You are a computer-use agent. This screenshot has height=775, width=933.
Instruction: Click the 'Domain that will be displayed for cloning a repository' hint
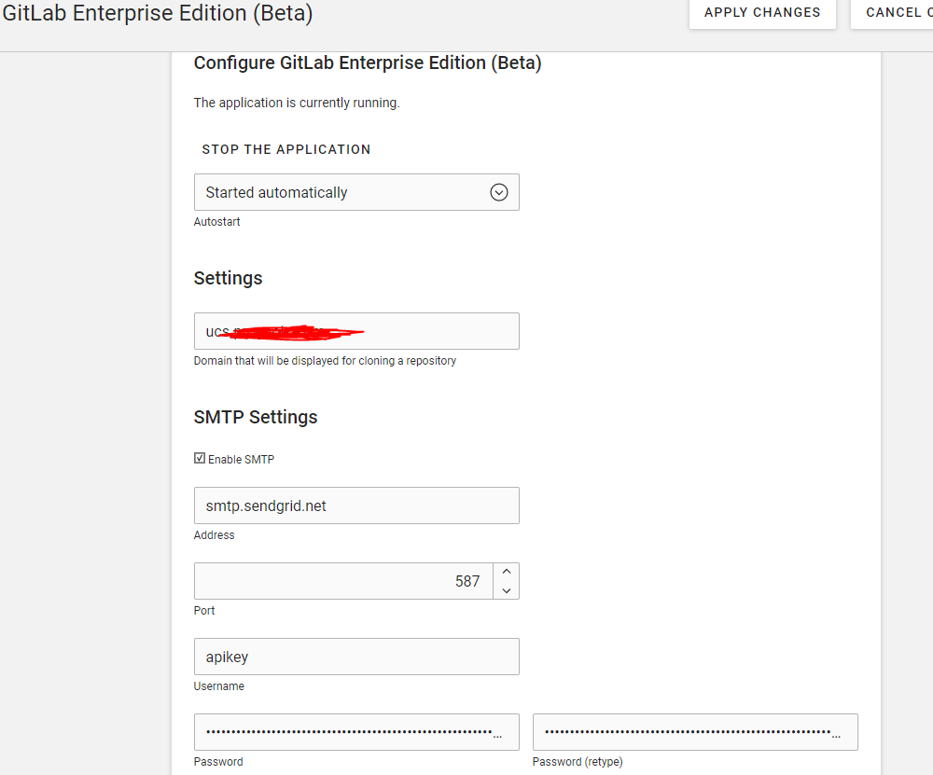click(x=325, y=360)
